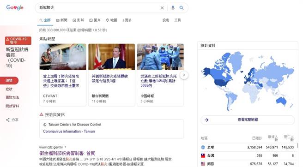This screenshot has width=303, height=167.
Task: Open 設定 search settings
Action: [166, 20]
